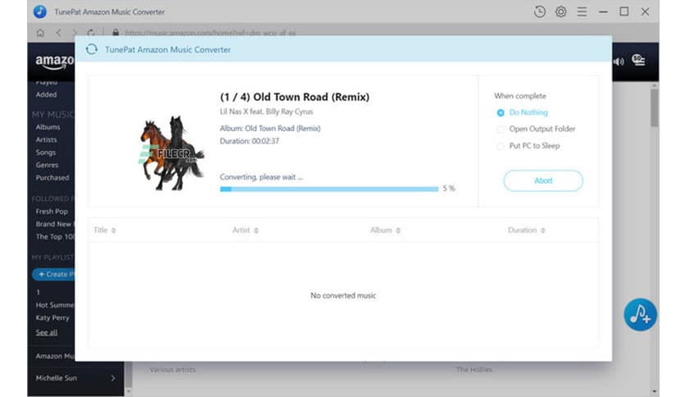This screenshot has height=397, width=685.
Task: Open Genres in My Music sidebar
Action: (47, 165)
